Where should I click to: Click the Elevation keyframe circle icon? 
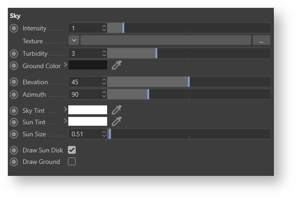point(14,82)
